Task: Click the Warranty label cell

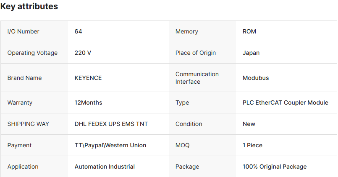Action: pos(20,103)
